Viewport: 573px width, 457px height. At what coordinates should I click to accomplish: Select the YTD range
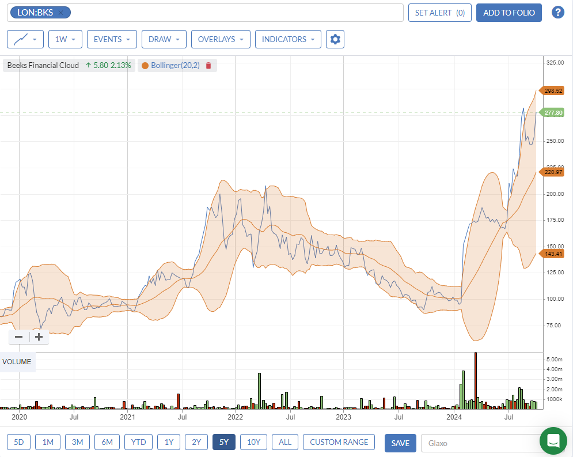click(139, 442)
